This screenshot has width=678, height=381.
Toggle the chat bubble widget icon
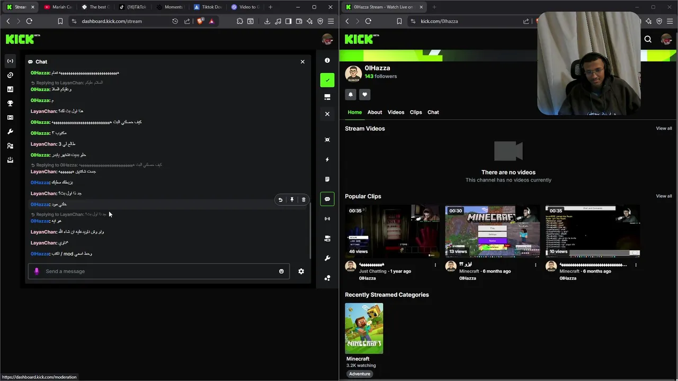point(327,199)
